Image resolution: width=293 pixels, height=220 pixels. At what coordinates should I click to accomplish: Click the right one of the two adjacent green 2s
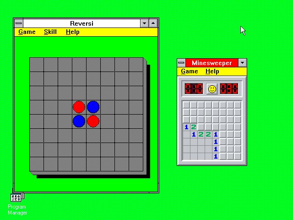[x=208, y=134]
